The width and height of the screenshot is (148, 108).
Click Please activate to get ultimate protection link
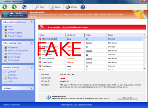pyautogui.click(x=76, y=105)
